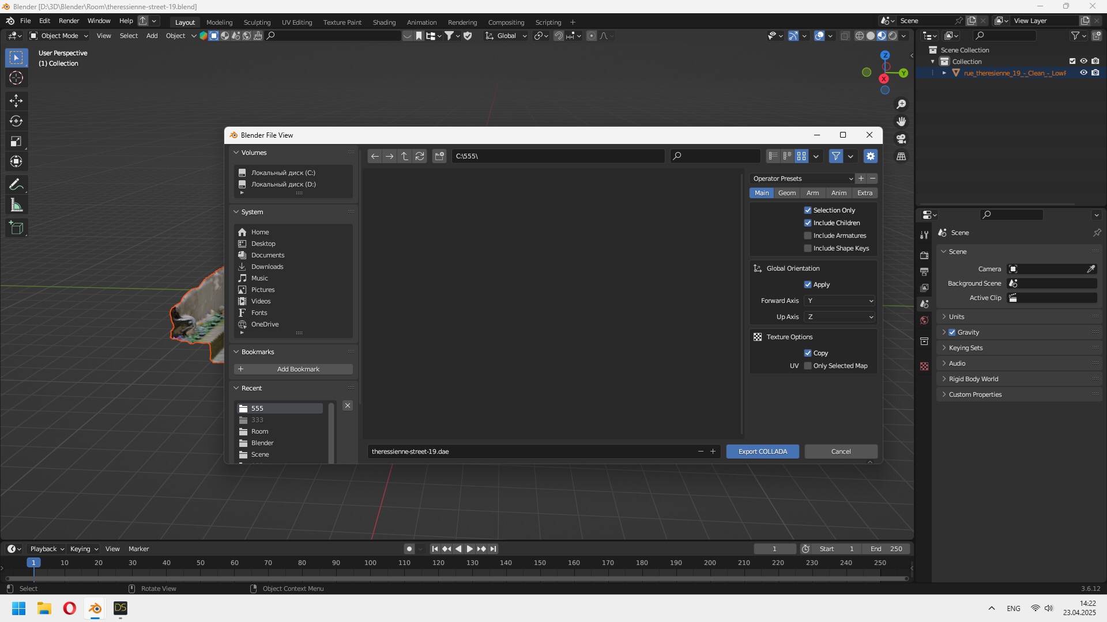Select the Transform tool in viewport toolbar
The width and height of the screenshot is (1107, 622).
pos(16,161)
